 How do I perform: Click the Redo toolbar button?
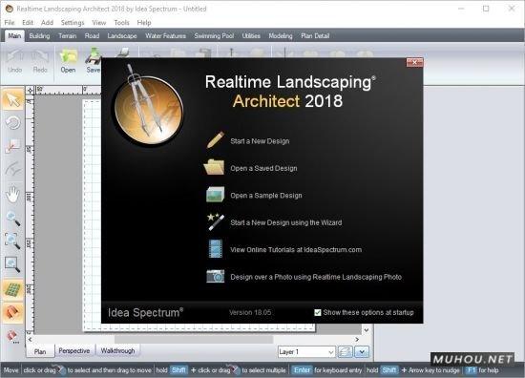[x=40, y=61]
